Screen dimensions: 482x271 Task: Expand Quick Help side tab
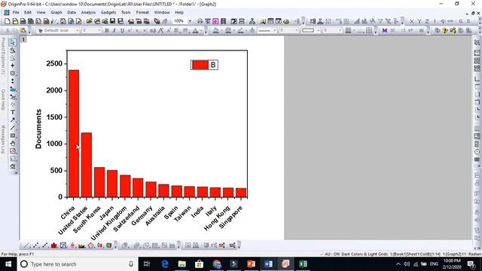(x=3, y=100)
